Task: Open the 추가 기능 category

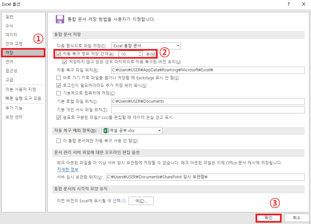Action: [x=23, y=108]
